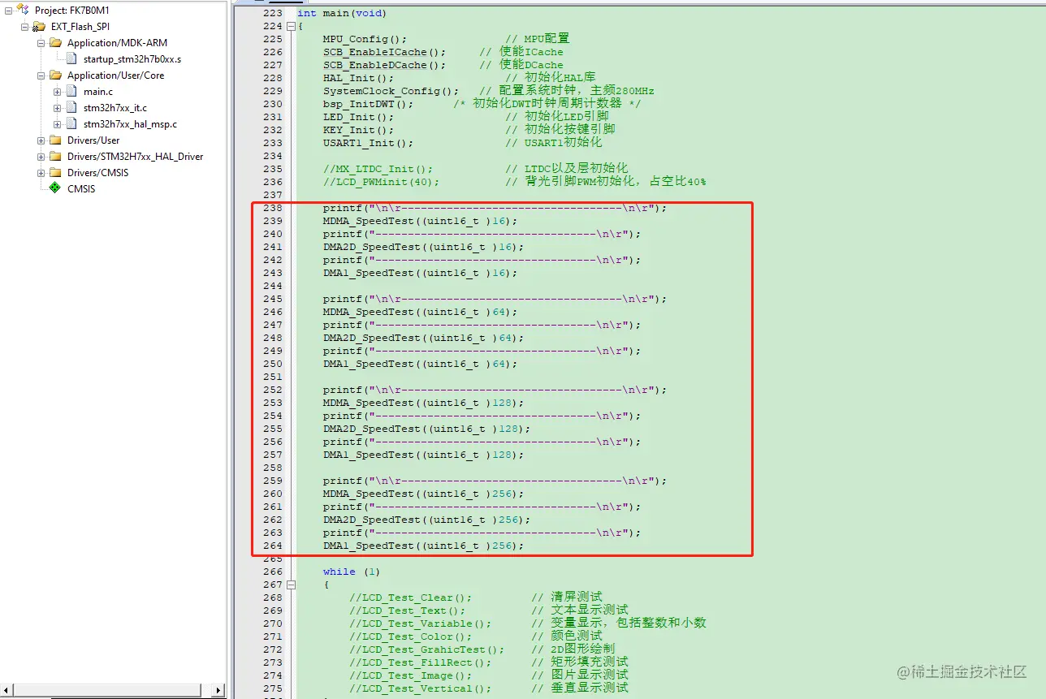Click line number 266 in the gutter
Screen dimensions: 1046x699
pos(273,572)
